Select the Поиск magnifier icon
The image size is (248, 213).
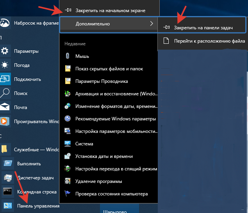tap(5, 93)
